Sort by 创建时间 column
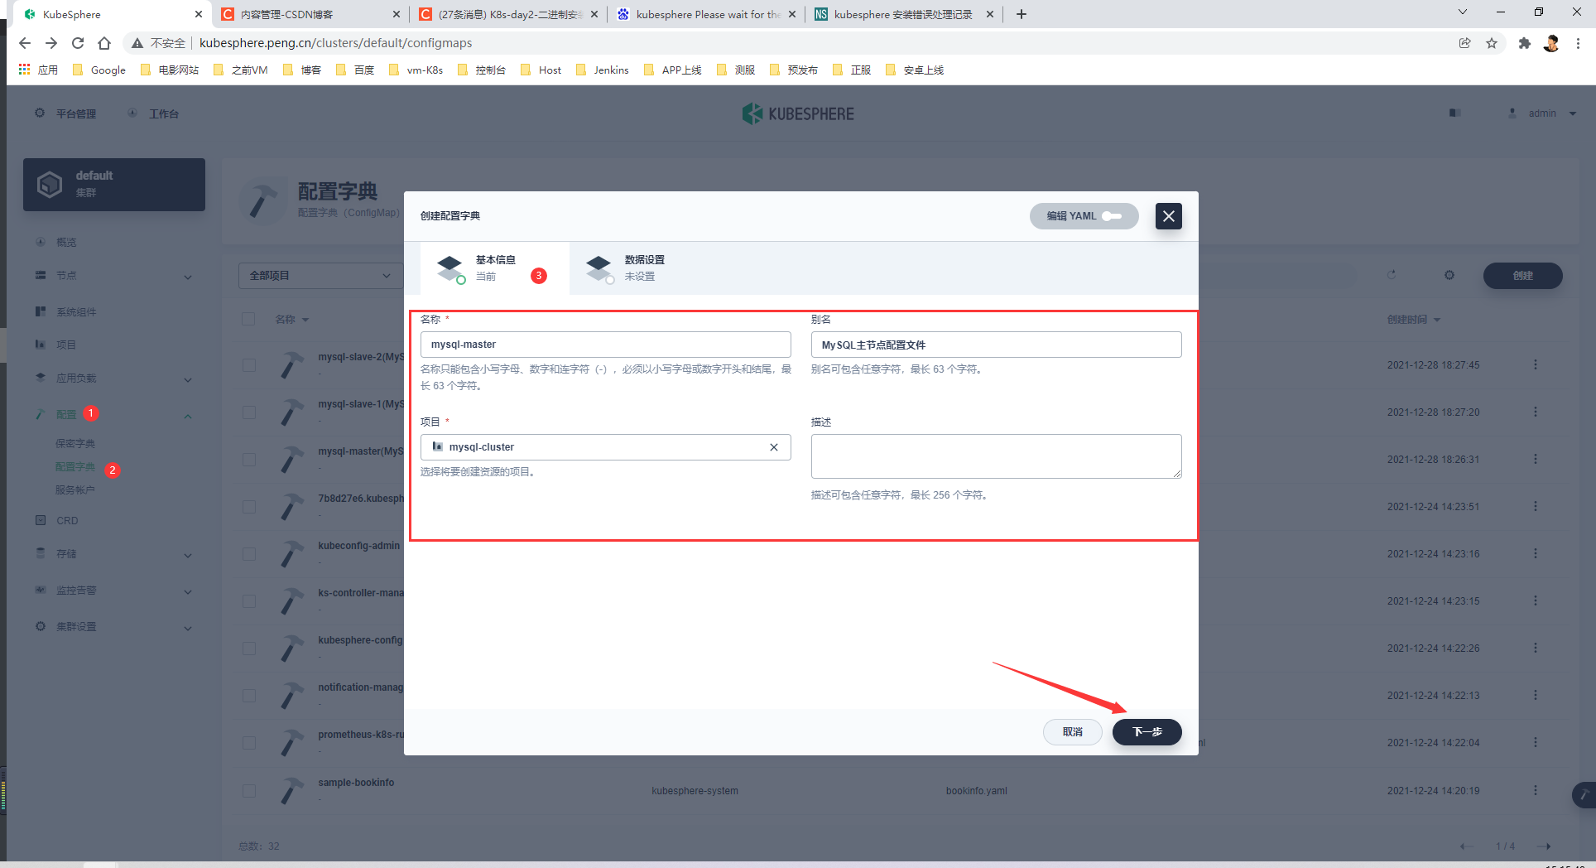Viewport: 1596px width, 868px height. tap(1413, 320)
